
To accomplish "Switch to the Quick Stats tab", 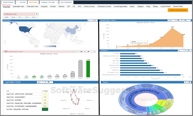I will [x=33, y=2].
